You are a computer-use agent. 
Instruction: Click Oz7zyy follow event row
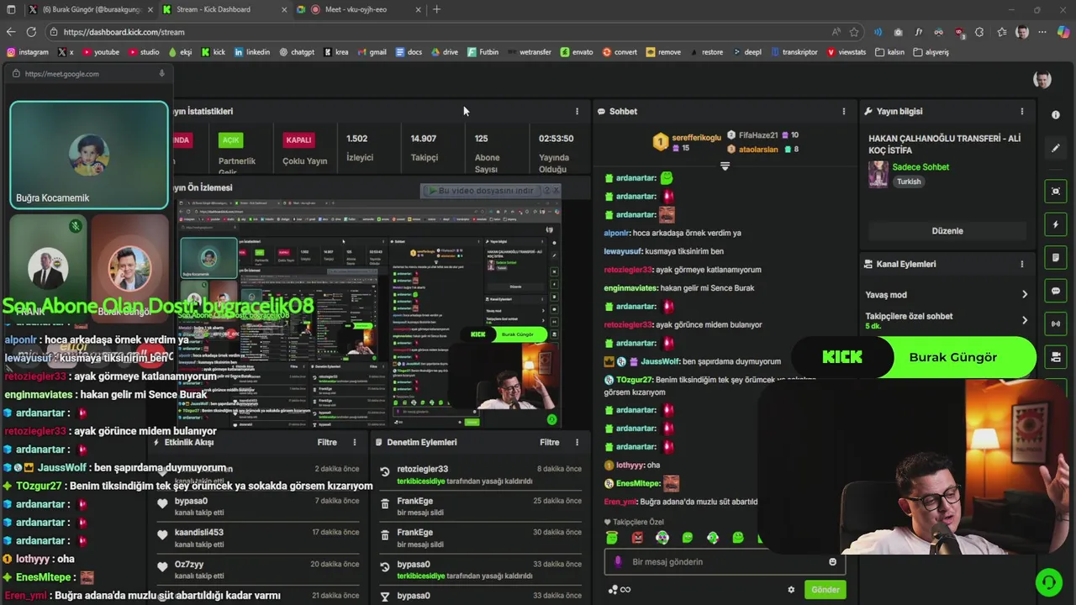(x=259, y=570)
